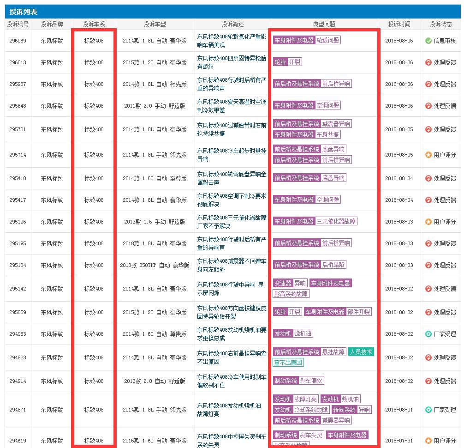This screenshot has height=448, width=464.
Task: Click the status icon in row 296069
Action: pos(428,41)
